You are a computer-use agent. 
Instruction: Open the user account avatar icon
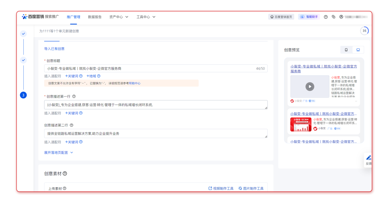[x=341, y=17]
